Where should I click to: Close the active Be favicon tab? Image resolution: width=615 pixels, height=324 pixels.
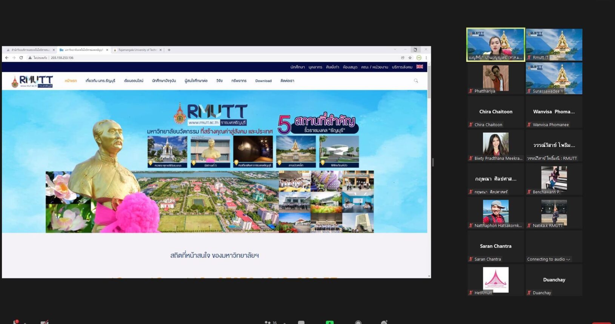coord(107,50)
